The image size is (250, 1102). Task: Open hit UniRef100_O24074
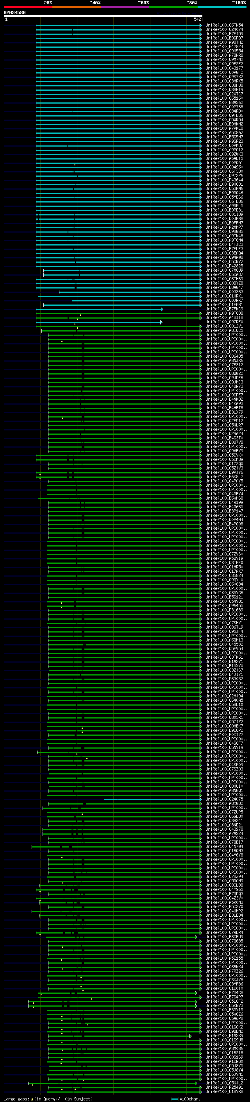[224, 30]
